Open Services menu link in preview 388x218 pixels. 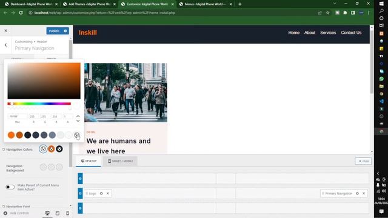point(328,33)
